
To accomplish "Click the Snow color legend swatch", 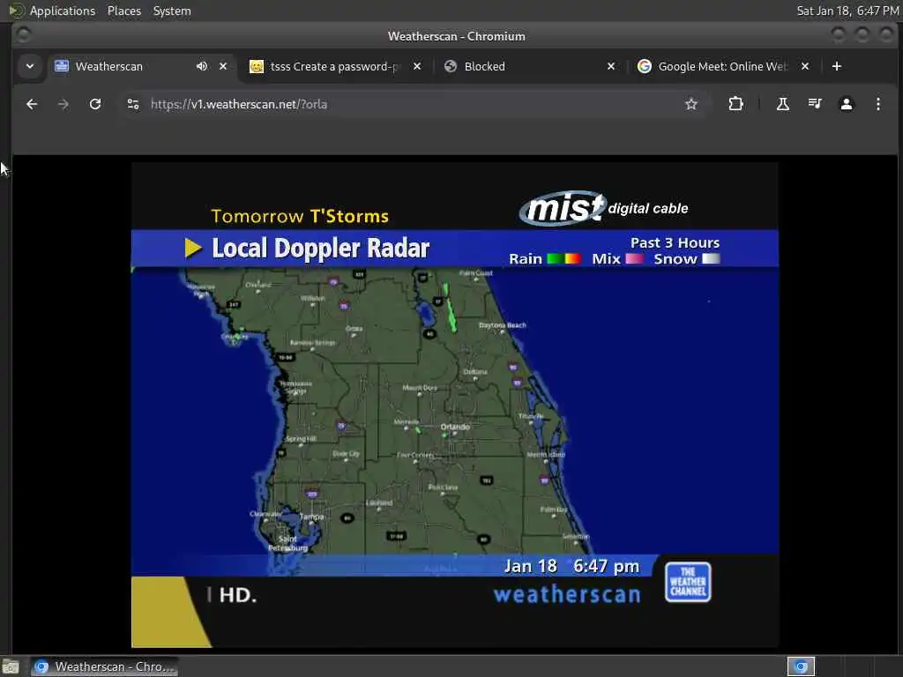I will [x=711, y=258].
